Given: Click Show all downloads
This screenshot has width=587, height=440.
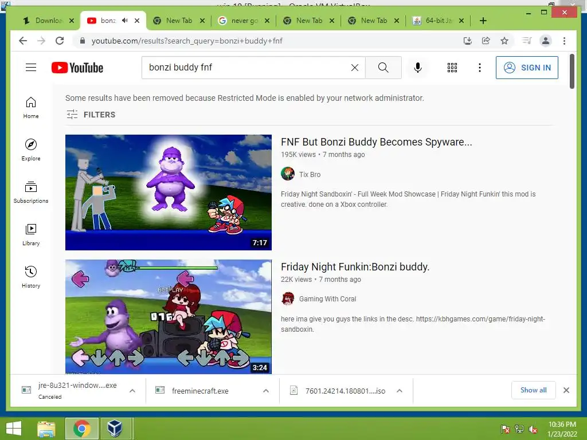Looking at the screenshot, I should [534, 390].
